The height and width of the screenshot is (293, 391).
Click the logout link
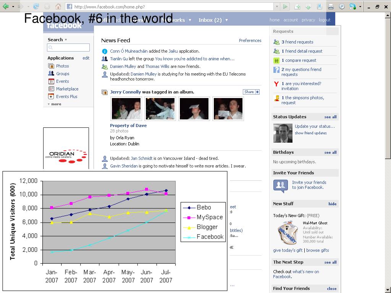pos(325,20)
